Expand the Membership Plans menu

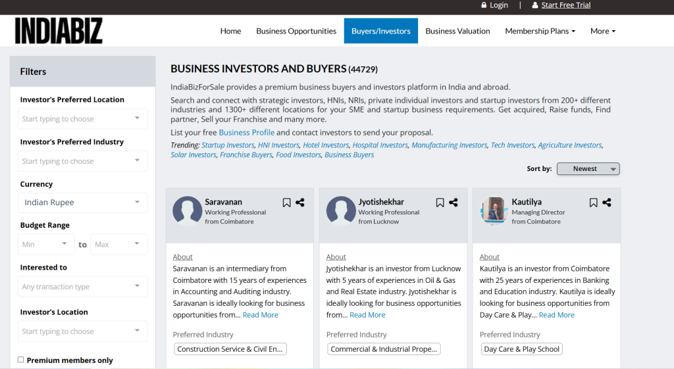tap(540, 31)
